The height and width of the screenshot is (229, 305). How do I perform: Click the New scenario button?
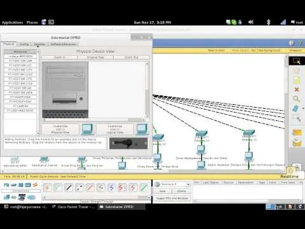[163, 191]
